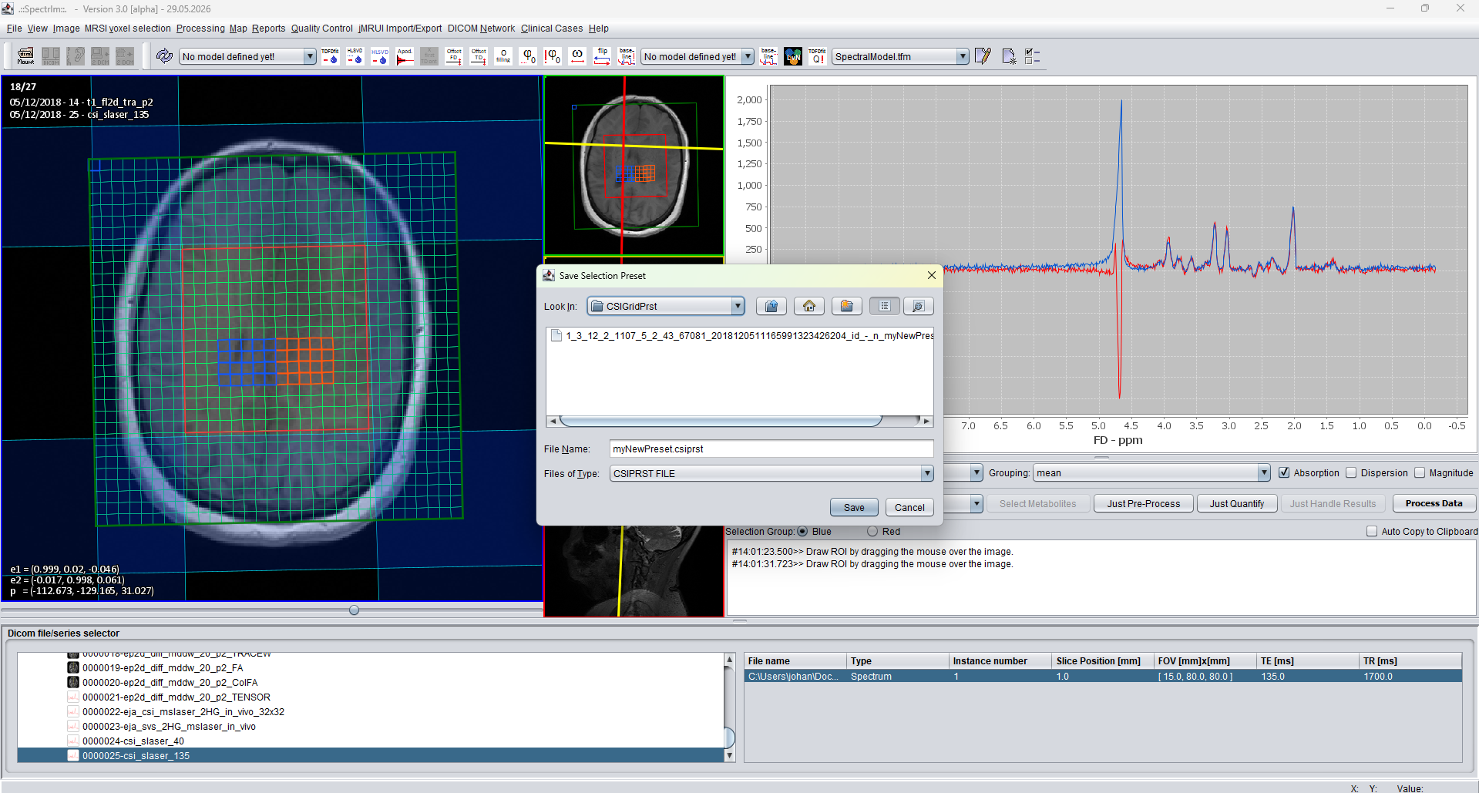Open the Look In CSIGridPrst dropdown
The width and height of the screenshot is (1479, 793).
[x=666, y=306]
